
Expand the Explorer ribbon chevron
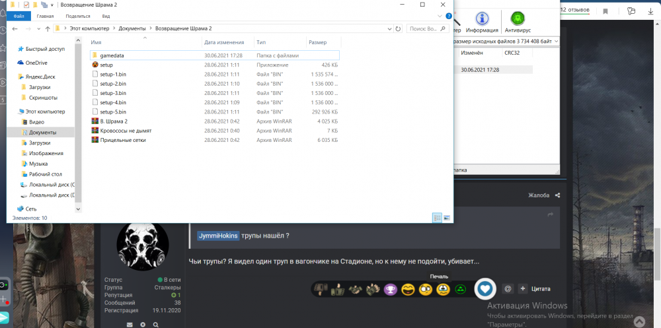pos(438,15)
